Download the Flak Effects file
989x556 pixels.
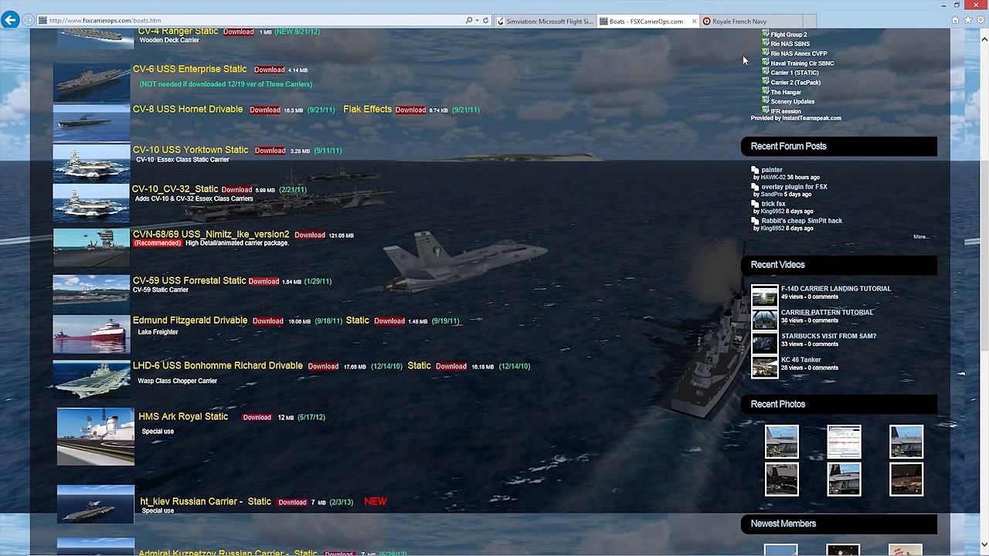[410, 110]
